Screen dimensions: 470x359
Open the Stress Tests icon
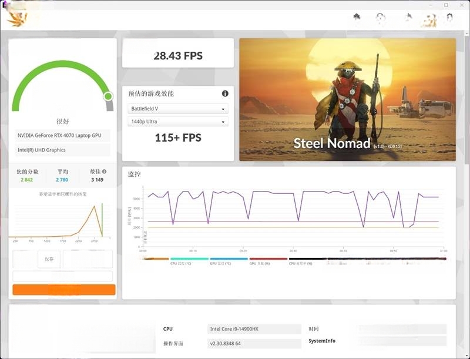pyautogui.click(x=408, y=17)
